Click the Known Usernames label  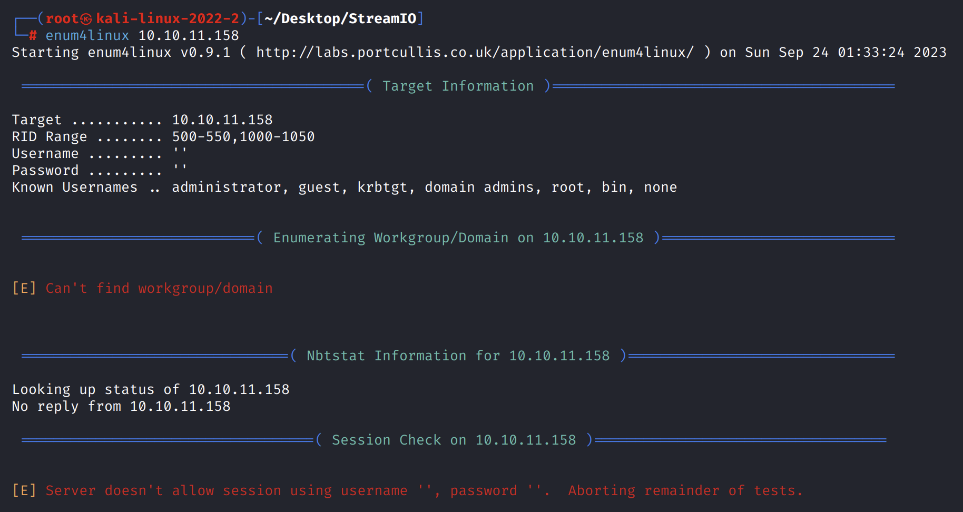(x=74, y=187)
